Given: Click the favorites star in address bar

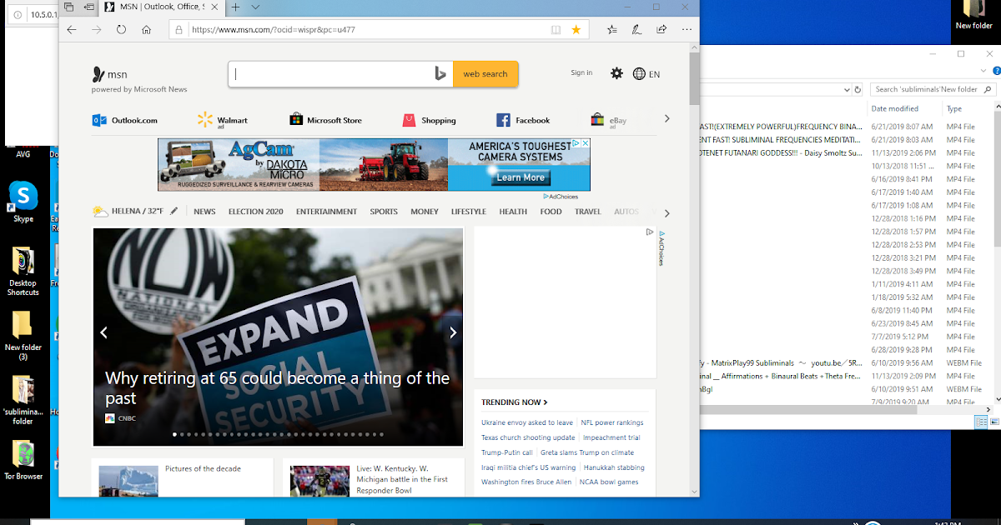Looking at the screenshot, I should pyautogui.click(x=576, y=29).
